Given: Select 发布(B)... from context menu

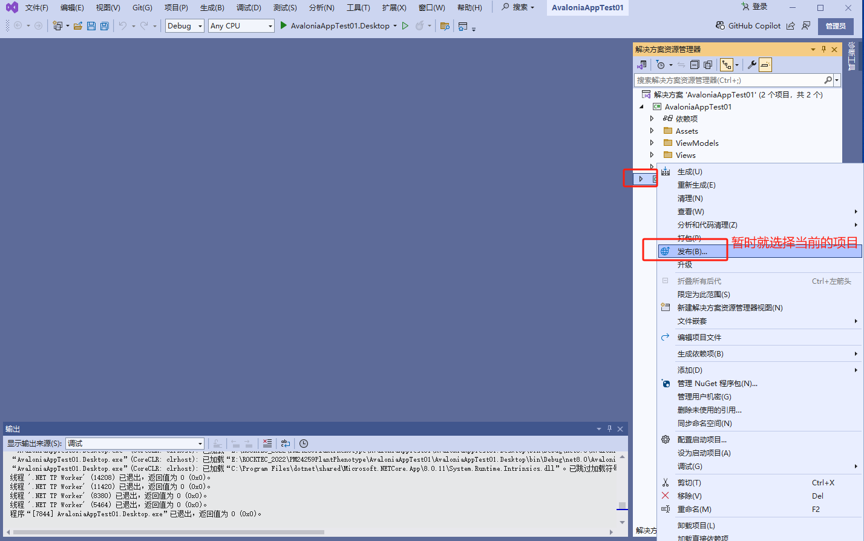Looking at the screenshot, I should point(760,251).
